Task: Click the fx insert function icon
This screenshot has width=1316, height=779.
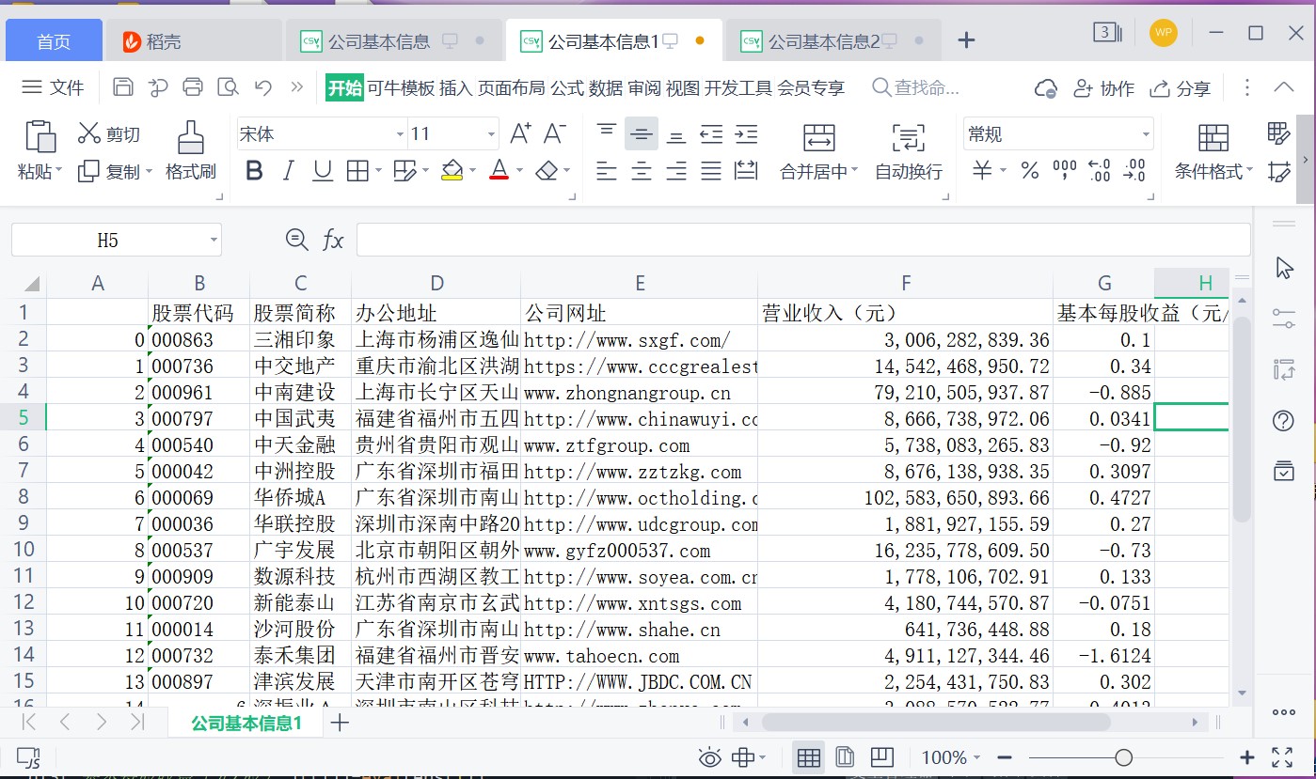Action: click(x=333, y=241)
